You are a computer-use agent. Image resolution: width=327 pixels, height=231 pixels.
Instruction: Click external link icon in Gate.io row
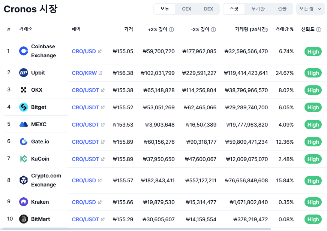pyautogui.click(x=103, y=142)
